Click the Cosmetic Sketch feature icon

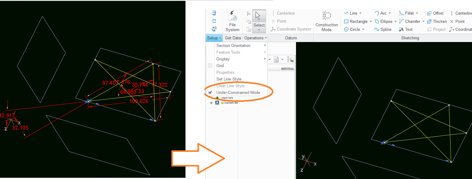(217, 103)
